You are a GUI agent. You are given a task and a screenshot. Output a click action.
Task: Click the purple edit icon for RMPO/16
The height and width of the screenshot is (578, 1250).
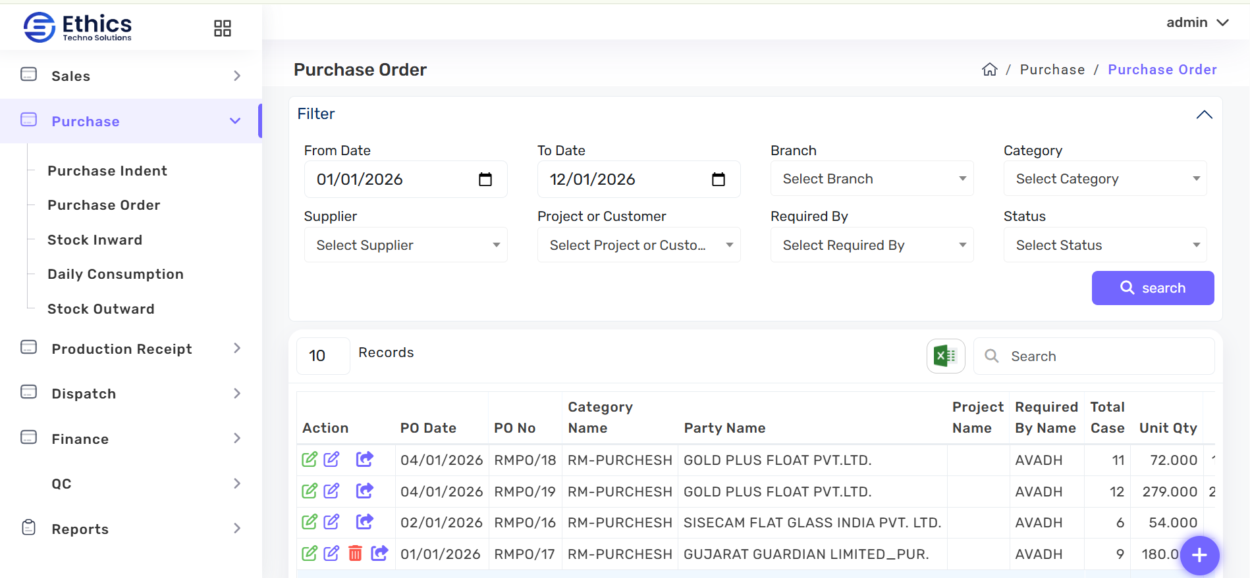tap(332, 522)
